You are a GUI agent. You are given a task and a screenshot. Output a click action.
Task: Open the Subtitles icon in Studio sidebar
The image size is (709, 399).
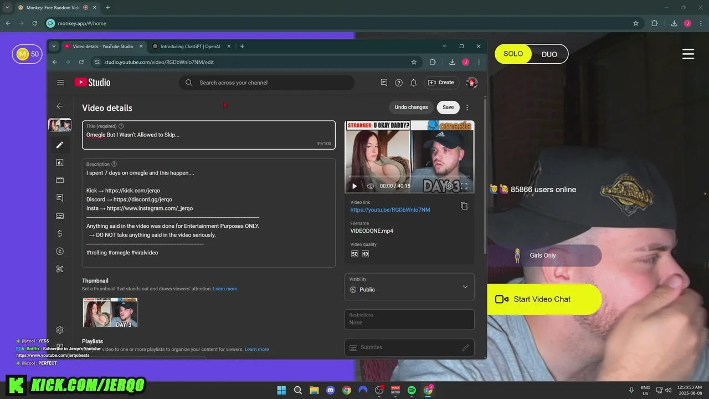(x=60, y=216)
